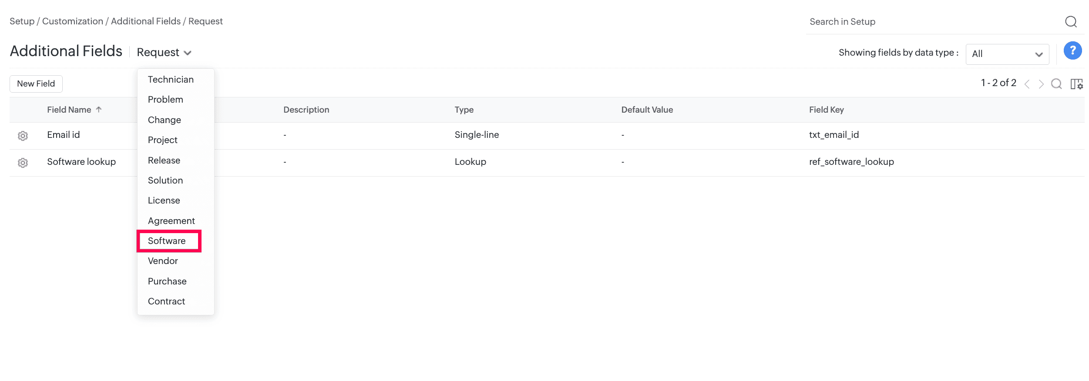1089x381 pixels.
Task: Open gear settings for Email id field
Action: click(23, 136)
